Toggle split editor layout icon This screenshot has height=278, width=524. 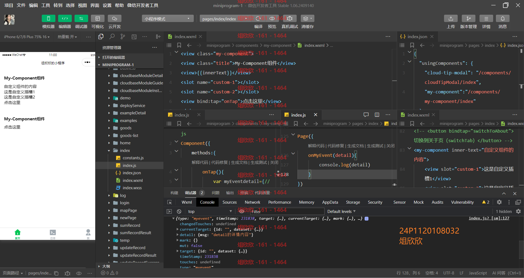377,115
